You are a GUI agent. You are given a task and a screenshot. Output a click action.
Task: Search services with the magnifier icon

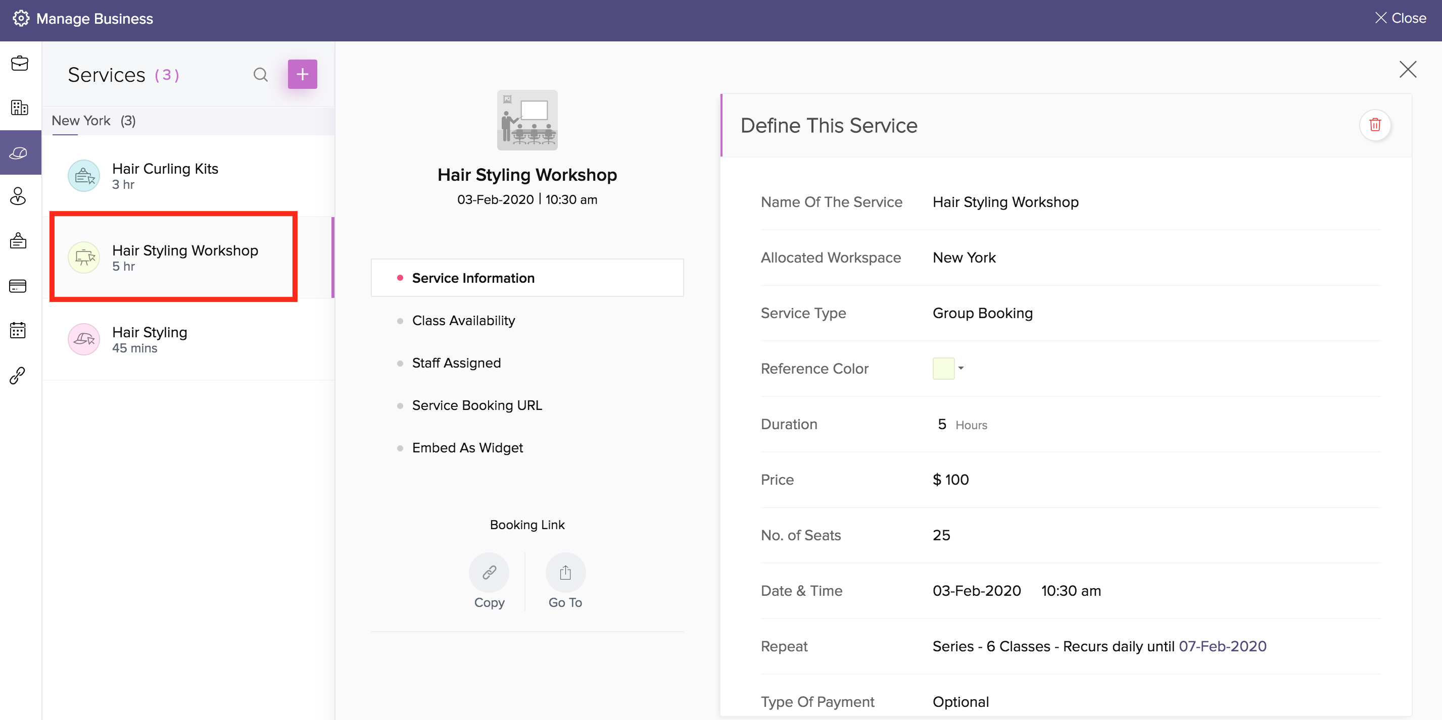tap(260, 74)
